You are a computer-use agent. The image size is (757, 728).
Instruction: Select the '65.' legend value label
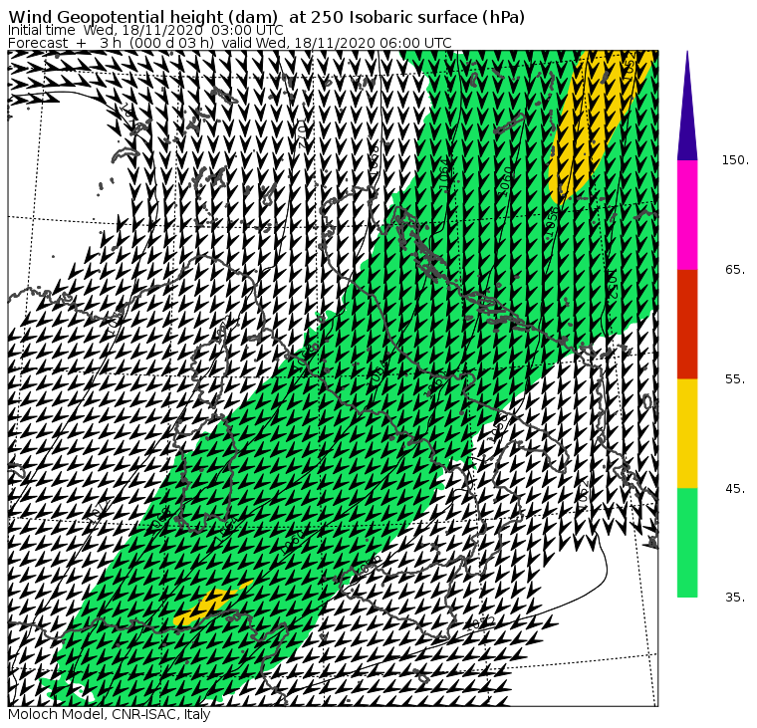coord(735,269)
